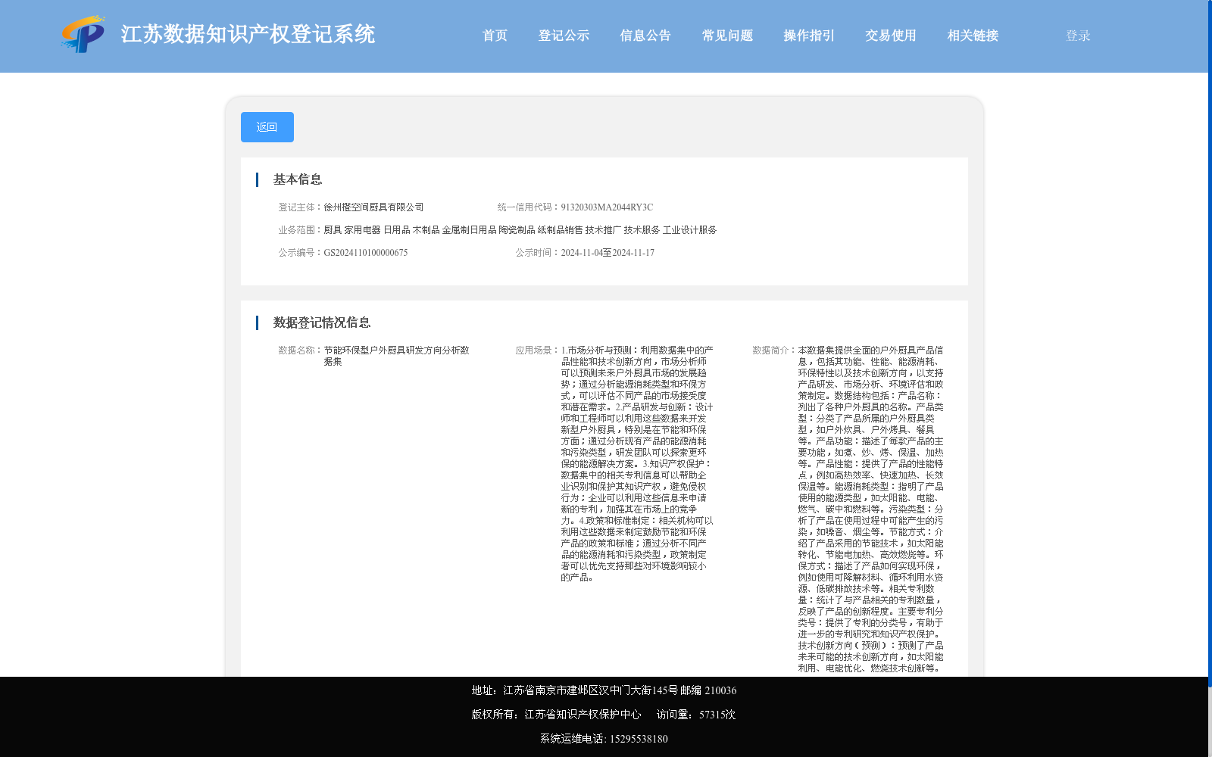The width and height of the screenshot is (1212, 757).
Task: Select data name 节能环保型户外厨具研发方向分析数据集
Action: pos(397,356)
